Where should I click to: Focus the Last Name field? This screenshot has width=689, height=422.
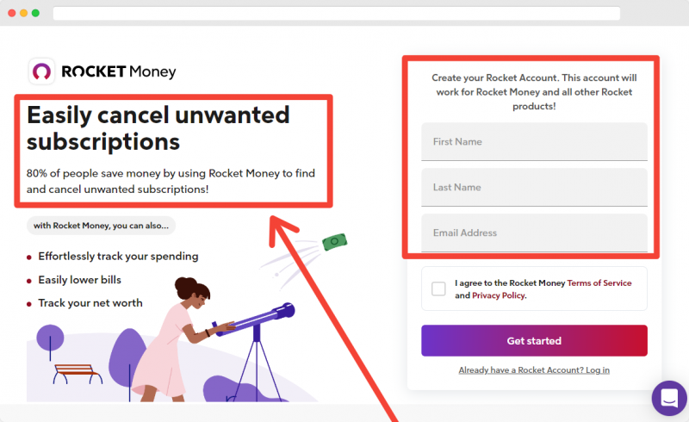[x=534, y=187]
